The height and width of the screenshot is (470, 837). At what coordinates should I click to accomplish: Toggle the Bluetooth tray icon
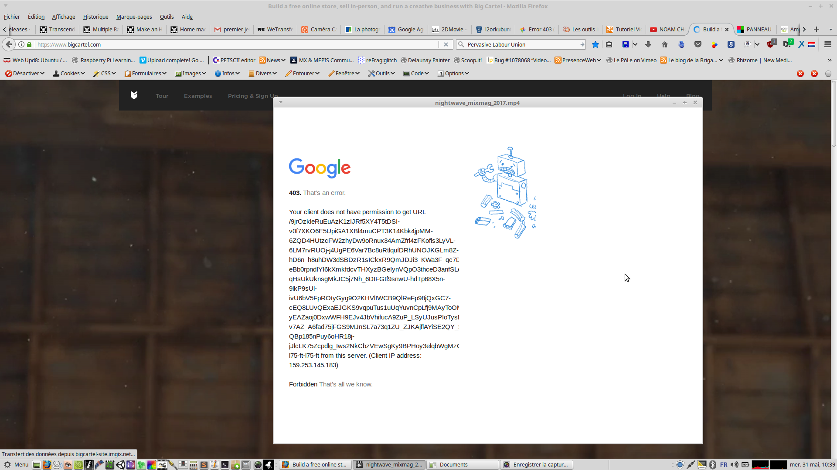pyautogui.click(x=713, y=465)
